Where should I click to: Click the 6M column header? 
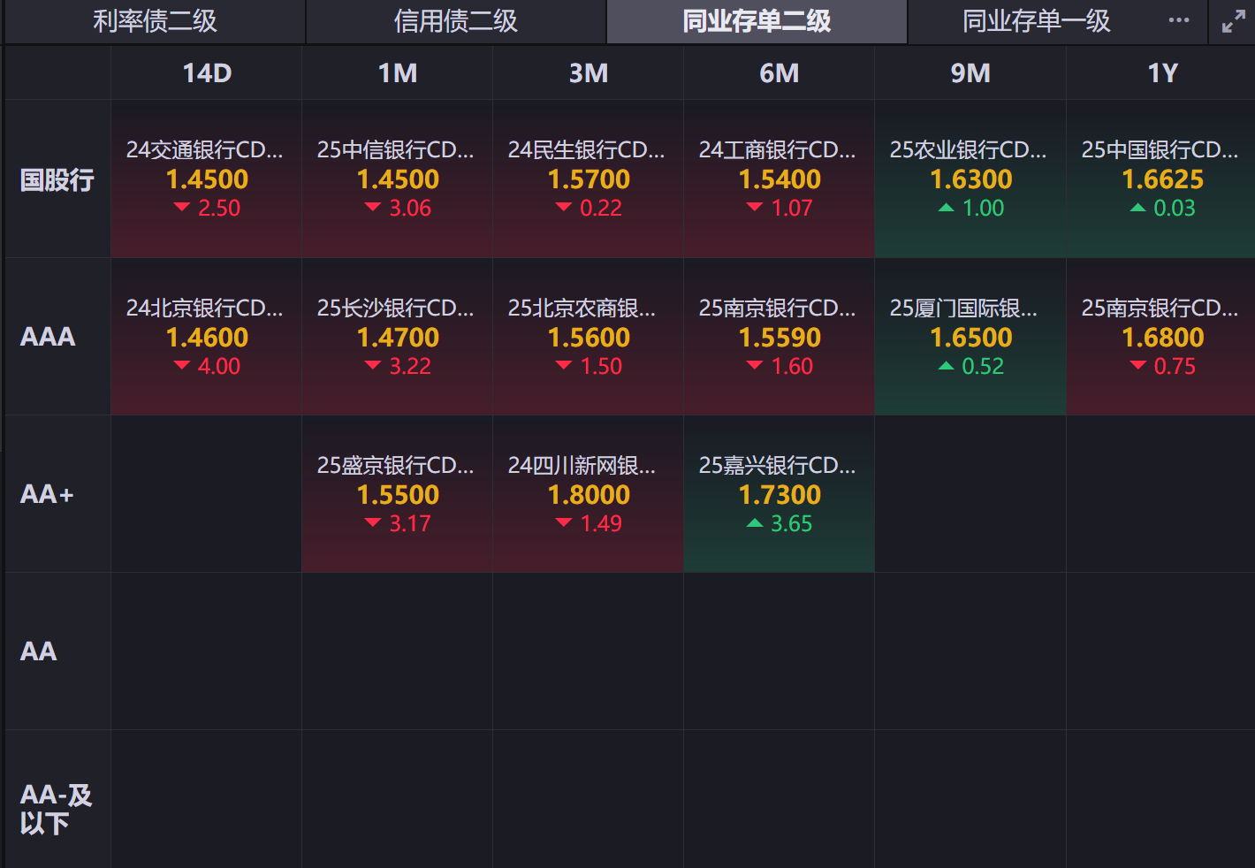coord(780,72)
